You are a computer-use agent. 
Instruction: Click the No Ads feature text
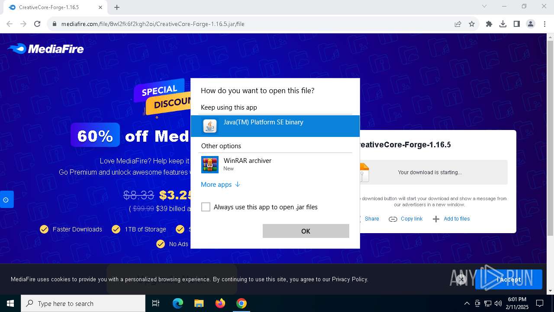pos(179,244)
